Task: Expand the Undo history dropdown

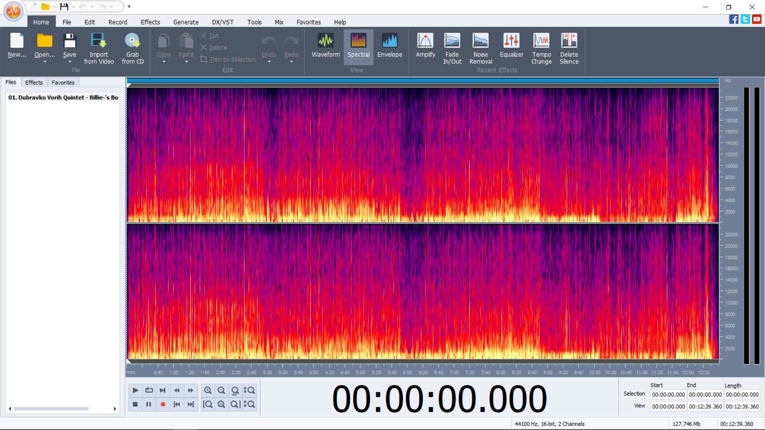Action: click(x=269, y=62)
